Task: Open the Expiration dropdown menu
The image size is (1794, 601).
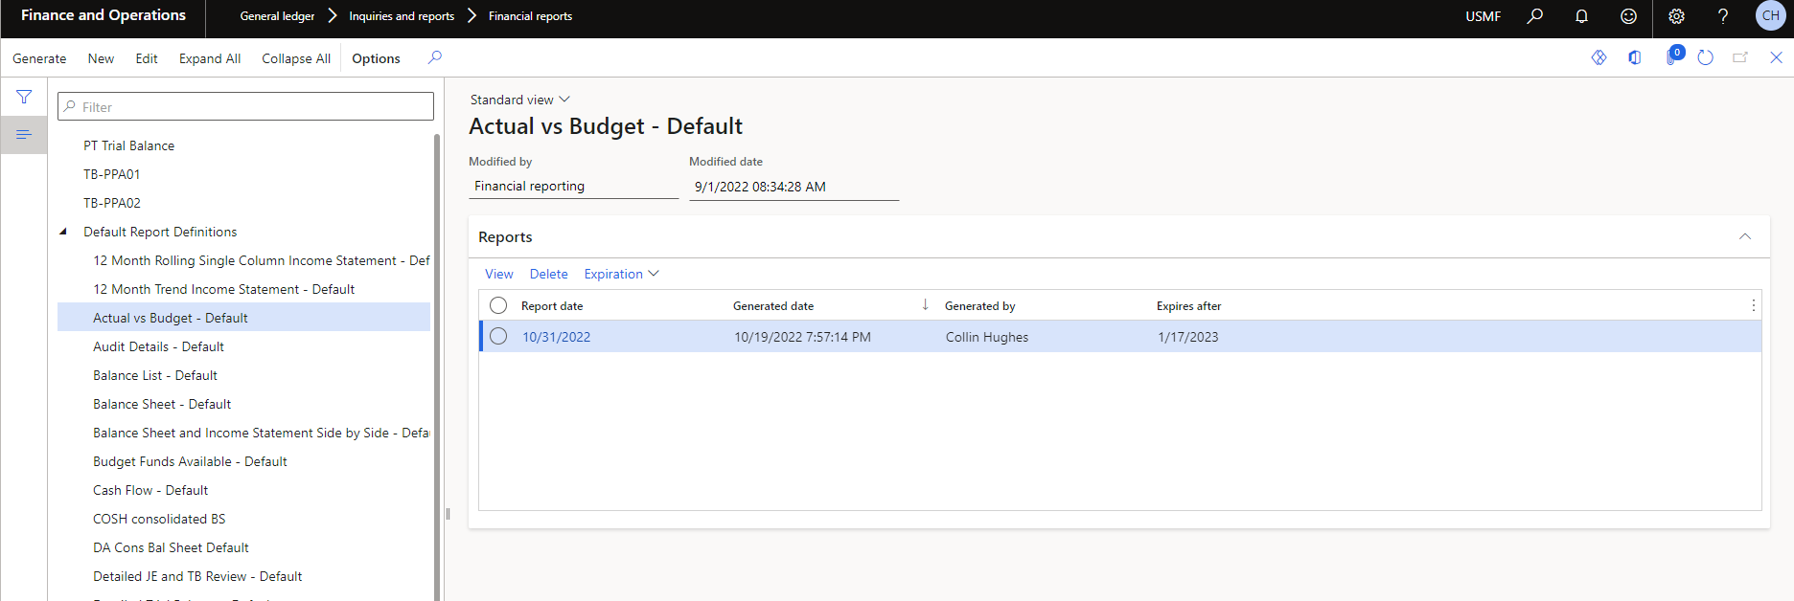Action: click(x=621, y=274)
